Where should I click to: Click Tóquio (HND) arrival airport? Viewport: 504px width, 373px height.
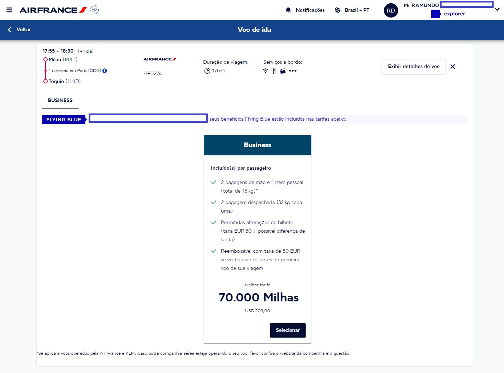point(65,81)
